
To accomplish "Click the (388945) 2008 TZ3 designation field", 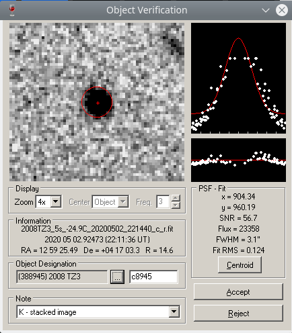I will point(62,277).
